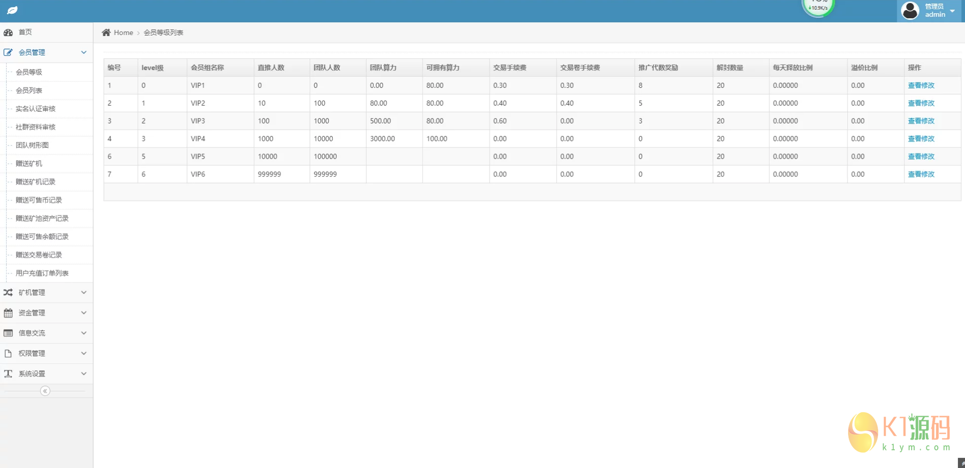This screenshot has width=965, height=468.
Task: Click the list icon beside 信息交流
Action: [x=8, y=333]
